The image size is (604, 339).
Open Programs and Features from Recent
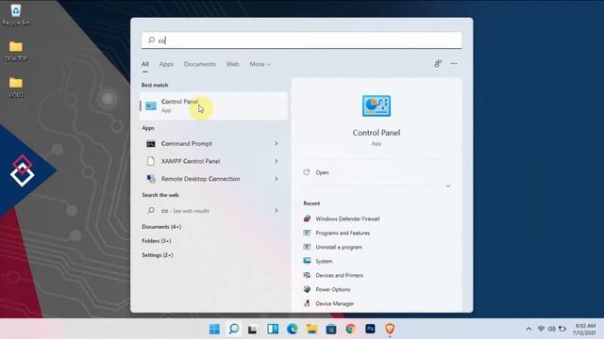coord(343,233)
